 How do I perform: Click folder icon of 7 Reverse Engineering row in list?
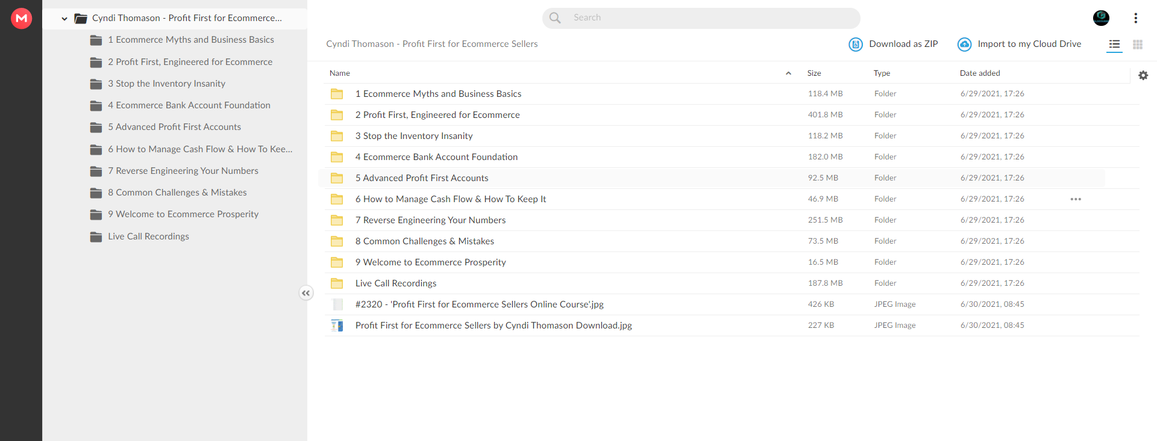[337, 220]
